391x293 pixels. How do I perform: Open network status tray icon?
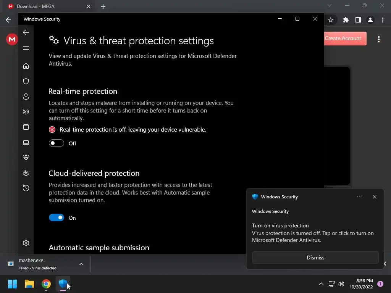[x=331, y=284]
